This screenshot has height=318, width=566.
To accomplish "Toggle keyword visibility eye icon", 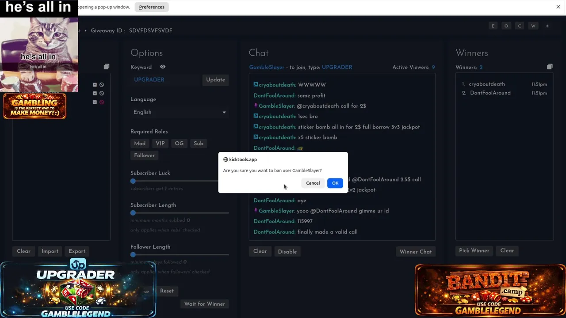I will tap(163, 67).
